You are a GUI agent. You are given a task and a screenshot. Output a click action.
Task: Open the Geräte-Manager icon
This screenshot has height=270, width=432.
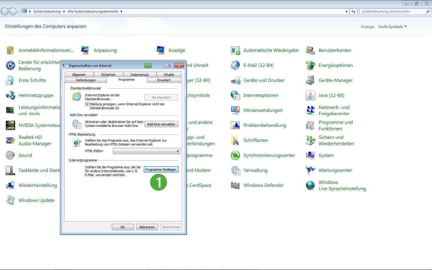(310, 80)
